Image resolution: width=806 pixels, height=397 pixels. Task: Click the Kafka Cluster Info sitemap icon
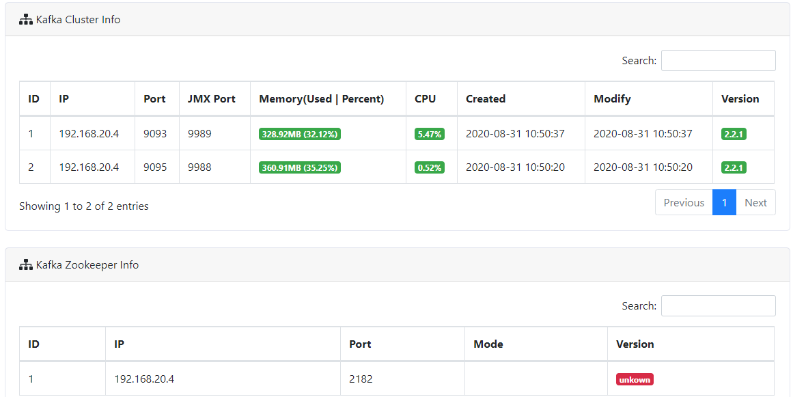click(26, 20)
